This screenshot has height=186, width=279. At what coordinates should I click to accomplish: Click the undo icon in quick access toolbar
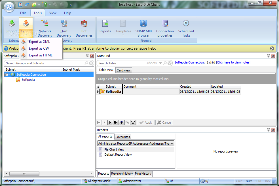(27, 5)
